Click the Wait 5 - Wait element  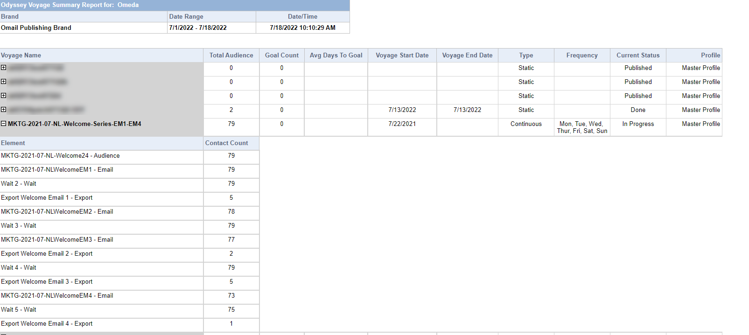(x=19, y=309)
